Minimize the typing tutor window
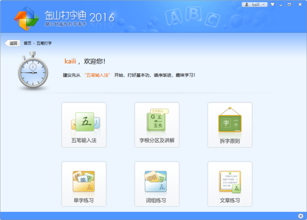This screenshot has width=307, height=220. [281, 5]
